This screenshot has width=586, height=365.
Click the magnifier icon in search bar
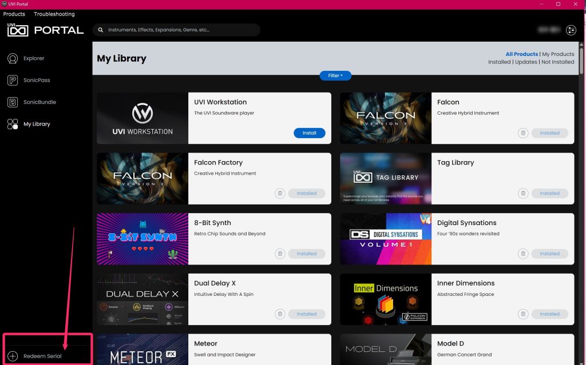[x=101, y=30]
